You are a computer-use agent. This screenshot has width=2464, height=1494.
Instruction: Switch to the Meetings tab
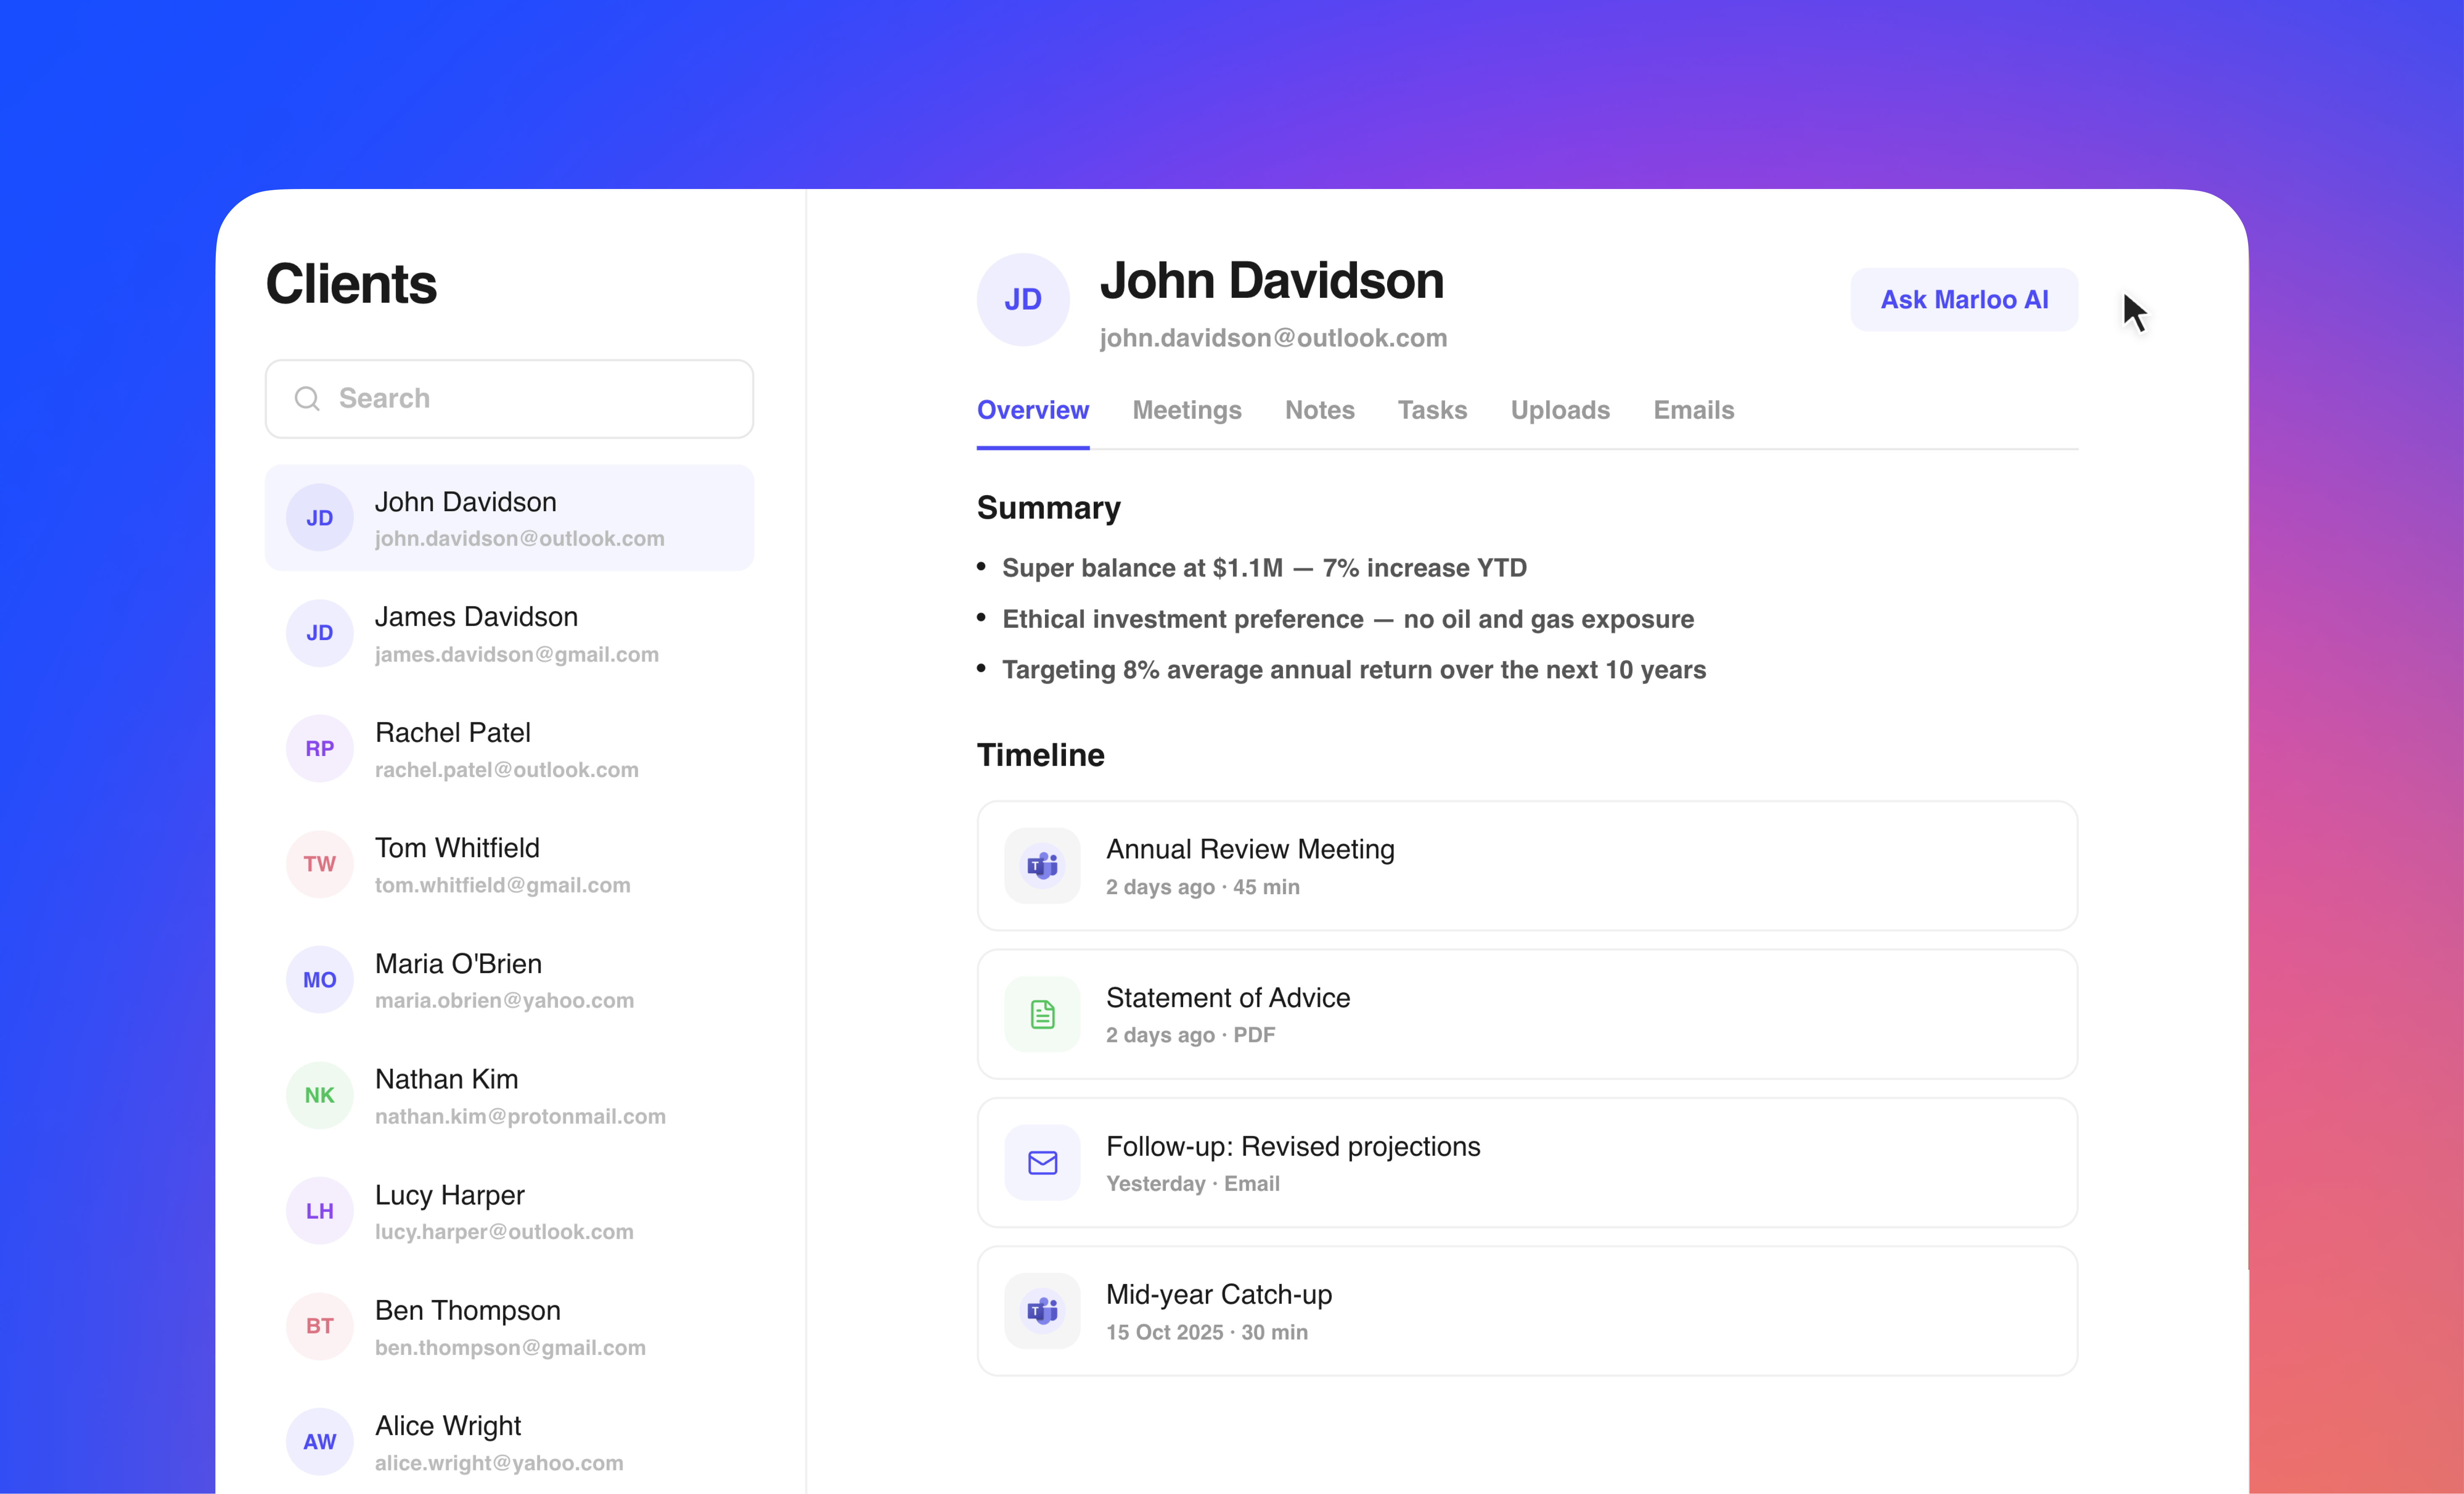pos(1186,410)
